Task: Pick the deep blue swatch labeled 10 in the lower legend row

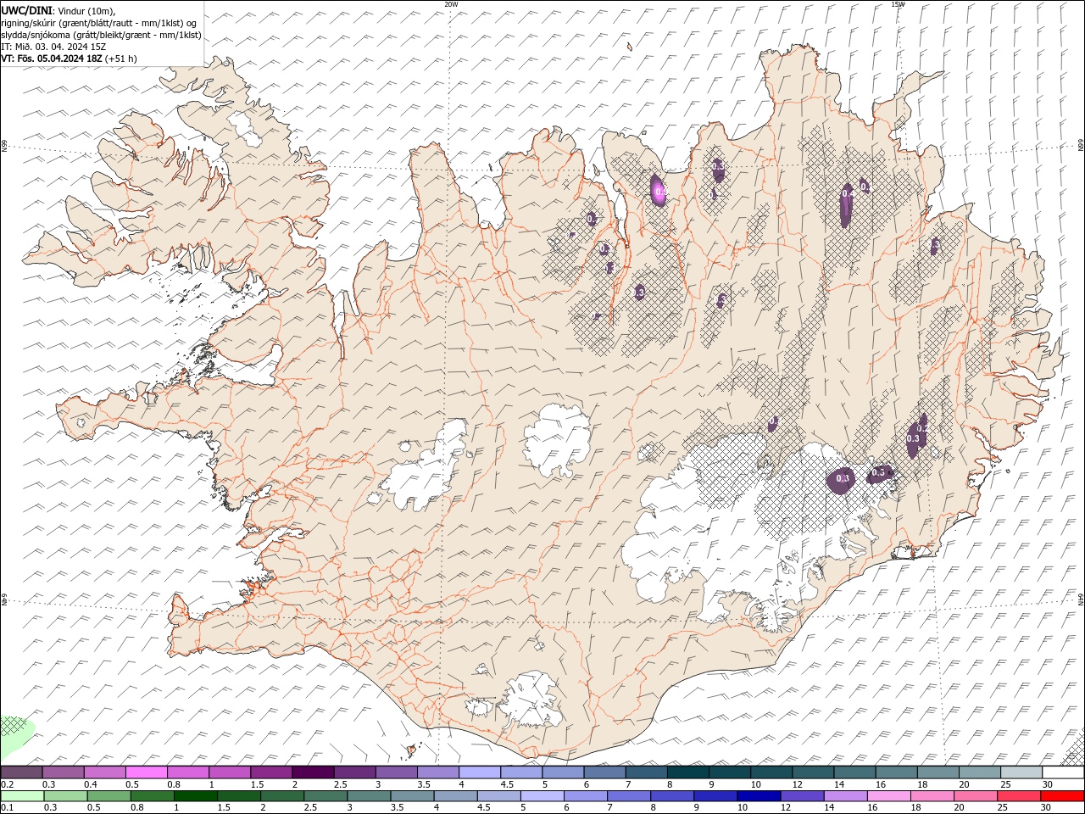Action: point(759,796)
